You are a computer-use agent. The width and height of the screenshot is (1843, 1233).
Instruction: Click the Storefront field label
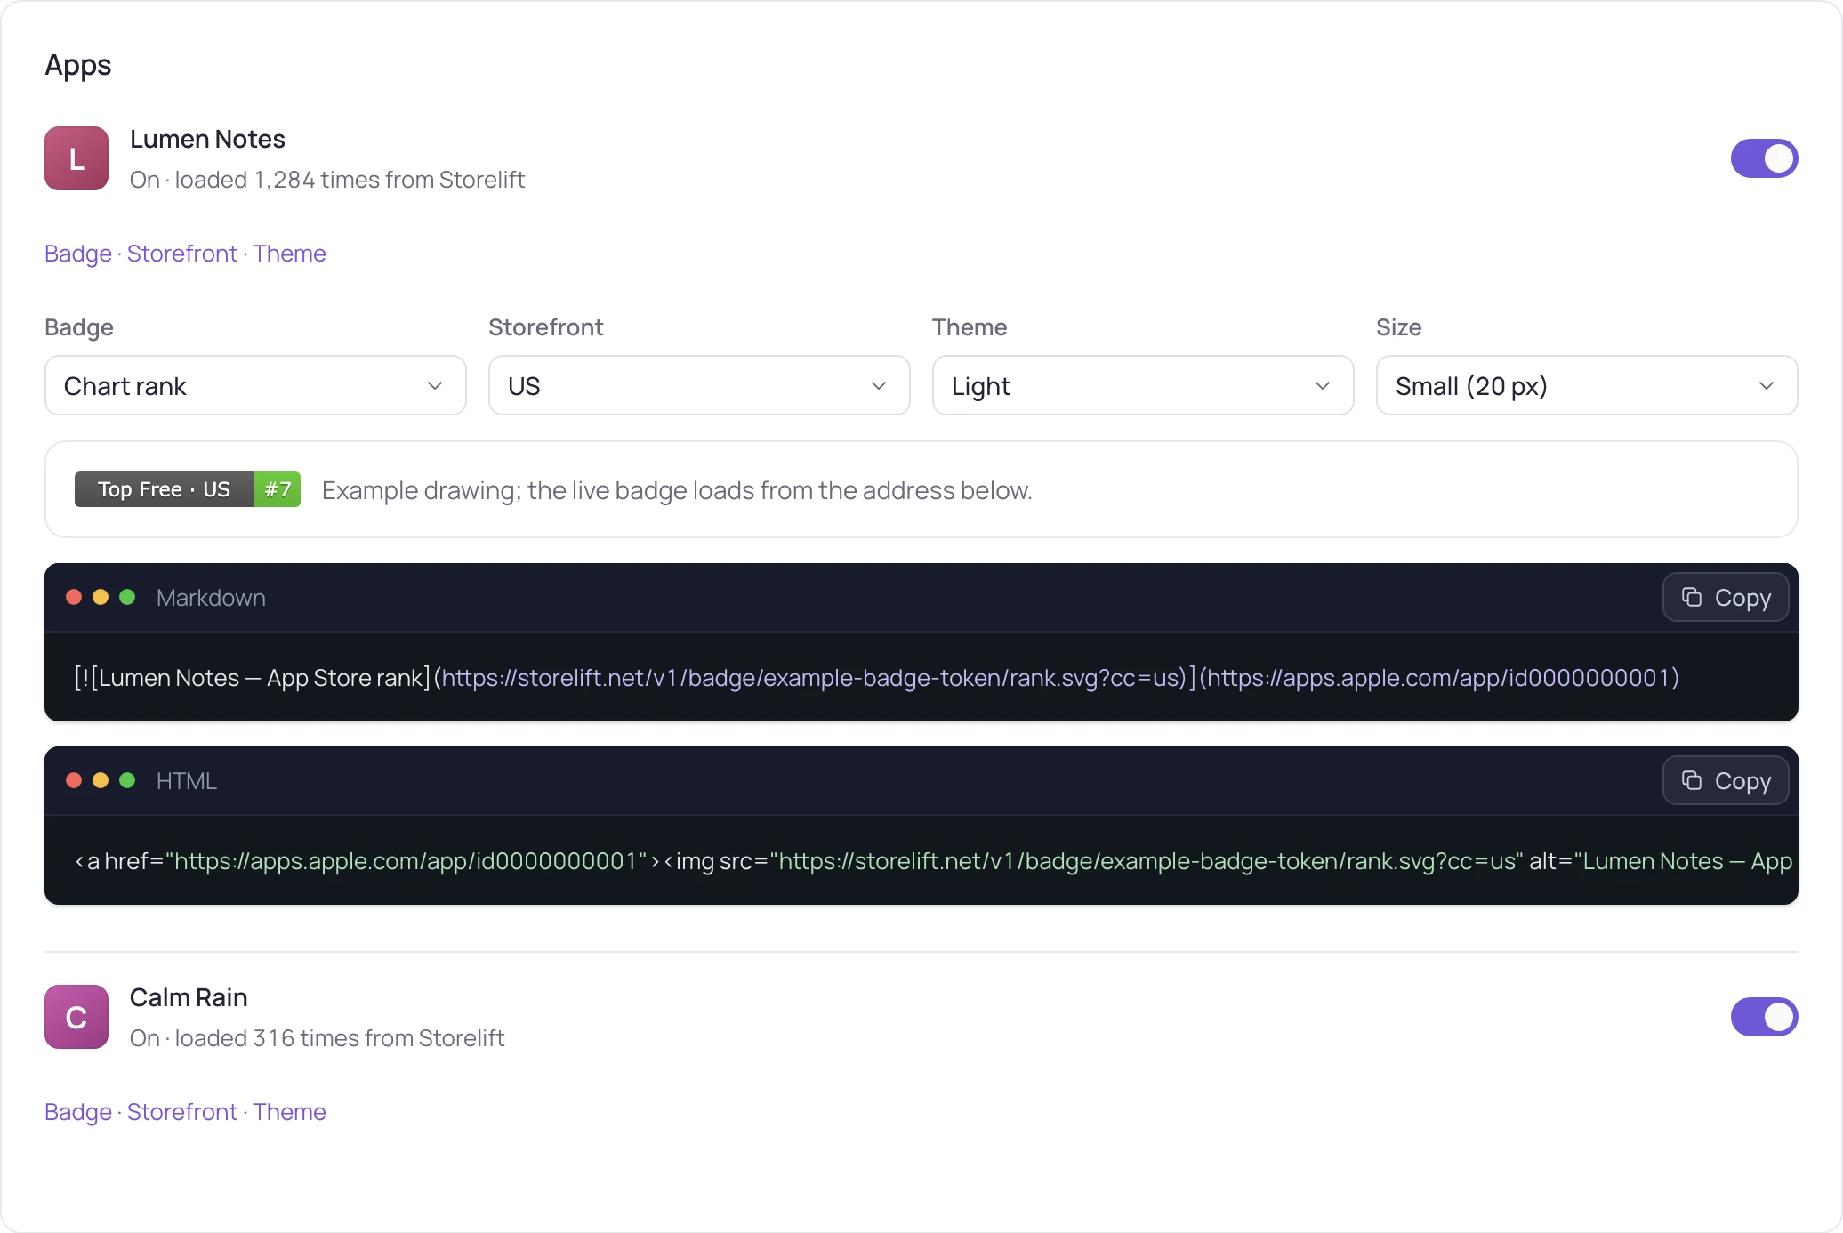tap(546, 327)
